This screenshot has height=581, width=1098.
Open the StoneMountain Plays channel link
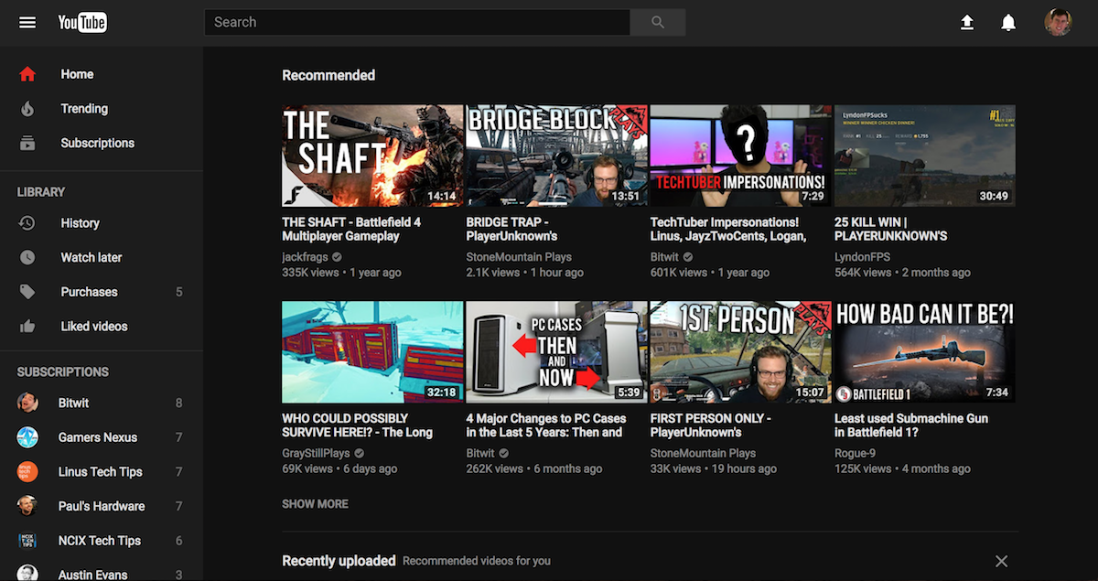tap(519, 256)
